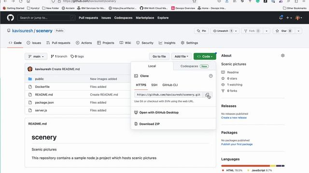
Task: Open About settings gear icon
Action: [x=282, y=56]
